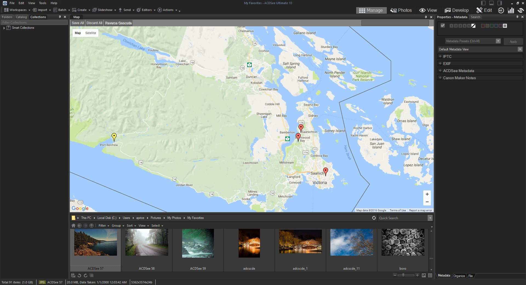
Task: Open the Sort dropdown
Action: [131, 226]
